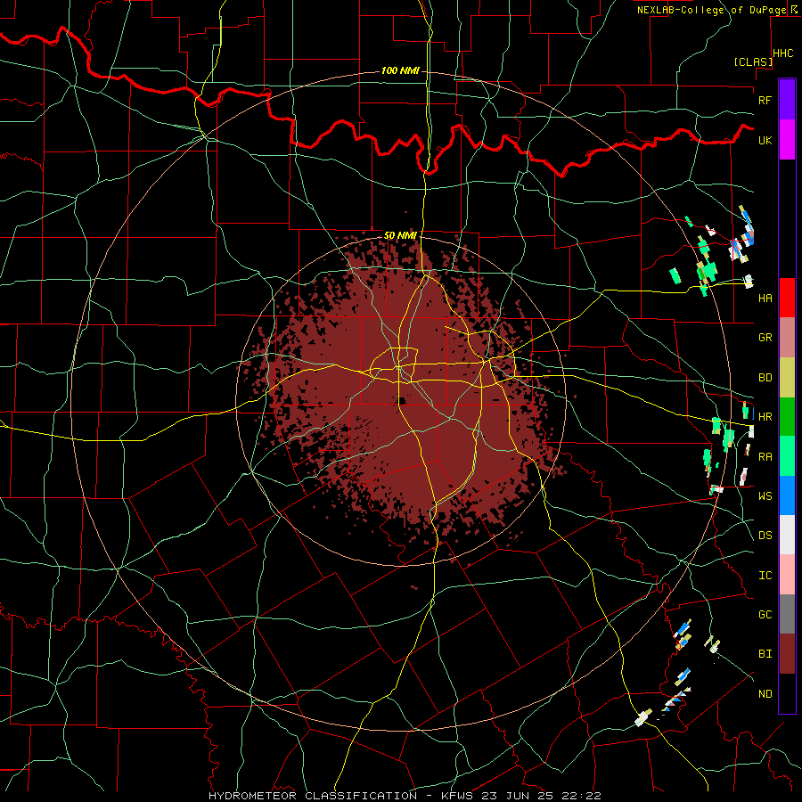Click the 'HA' legend label text
Screen dimensions: 802x802
point(765,299)
